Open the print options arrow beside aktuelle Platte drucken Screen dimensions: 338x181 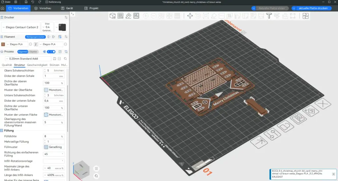tap(294, 8)
